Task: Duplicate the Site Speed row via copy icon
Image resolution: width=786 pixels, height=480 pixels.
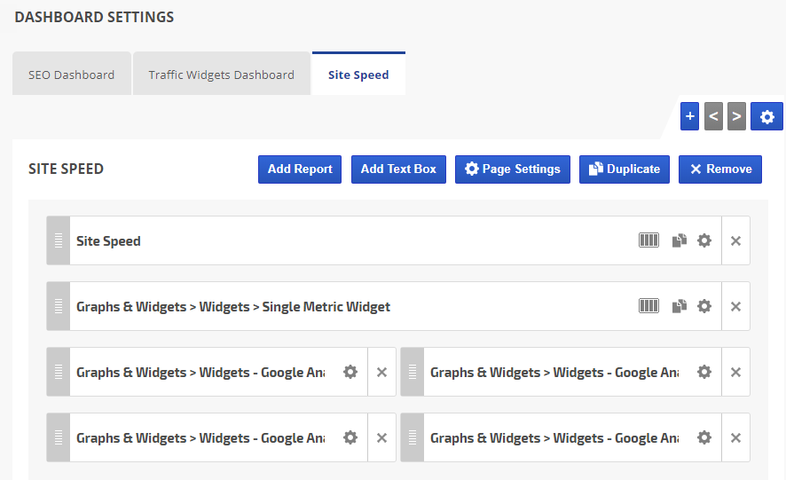Action: coord(680,240)
